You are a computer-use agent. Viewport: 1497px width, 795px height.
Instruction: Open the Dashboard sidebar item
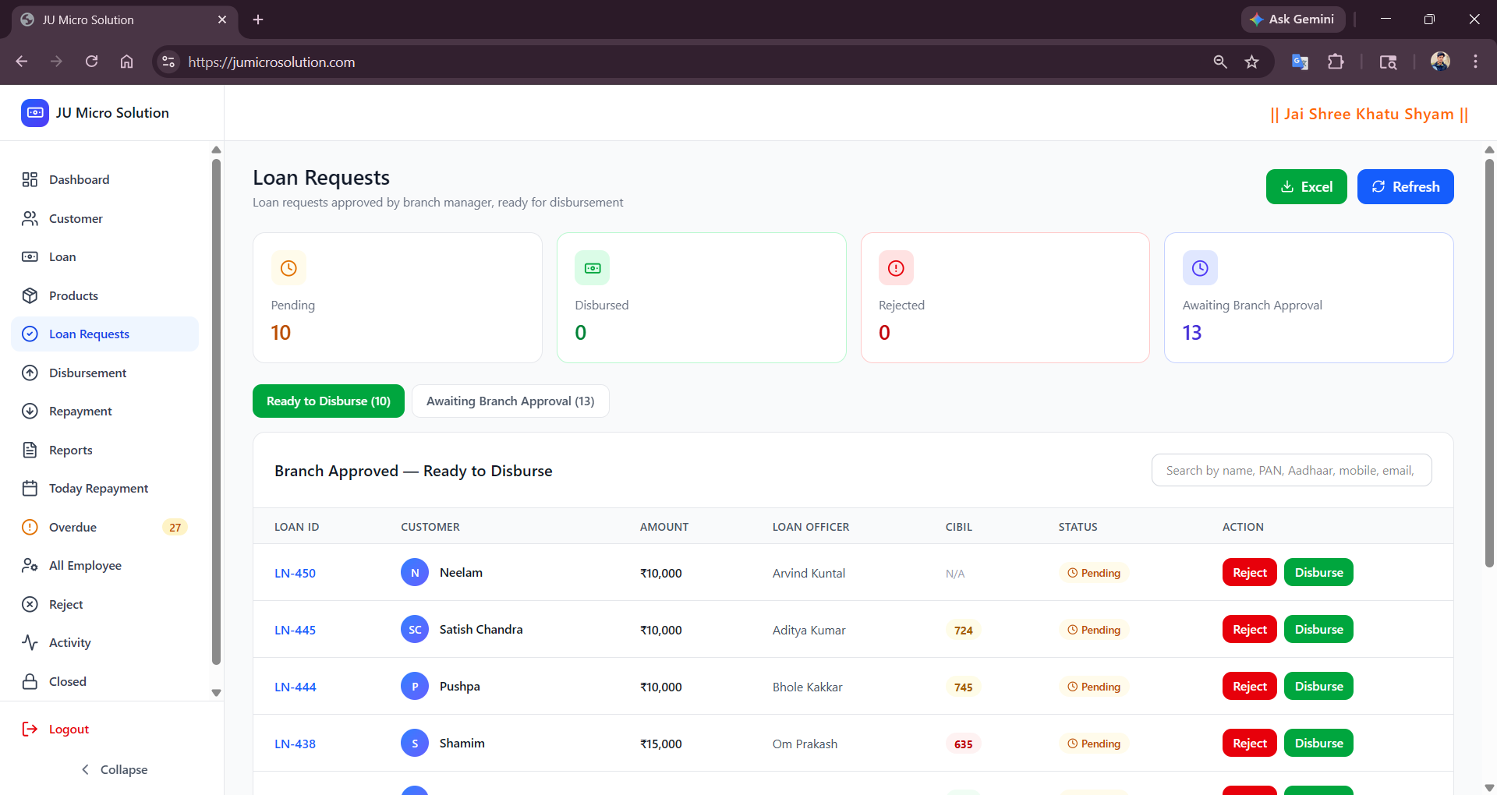pyautogui.click(x=104, y=179)
